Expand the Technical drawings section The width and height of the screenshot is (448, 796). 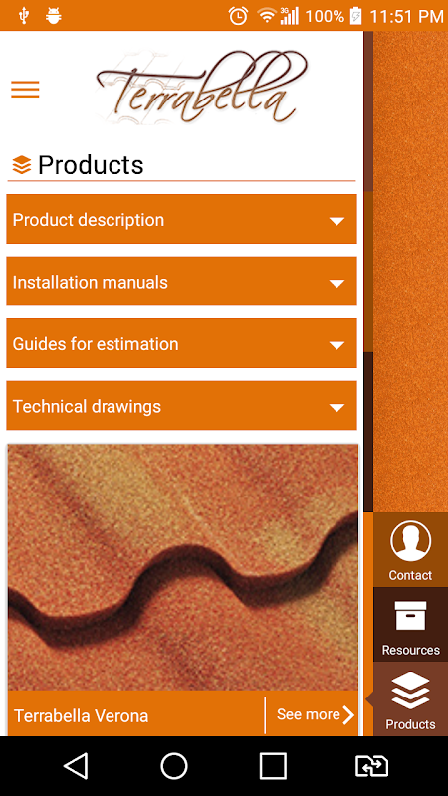(181, 406)
